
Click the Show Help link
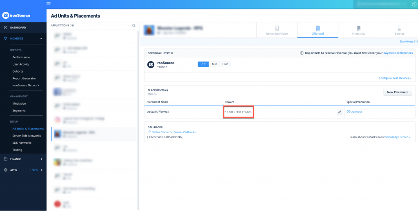(406, 42)
